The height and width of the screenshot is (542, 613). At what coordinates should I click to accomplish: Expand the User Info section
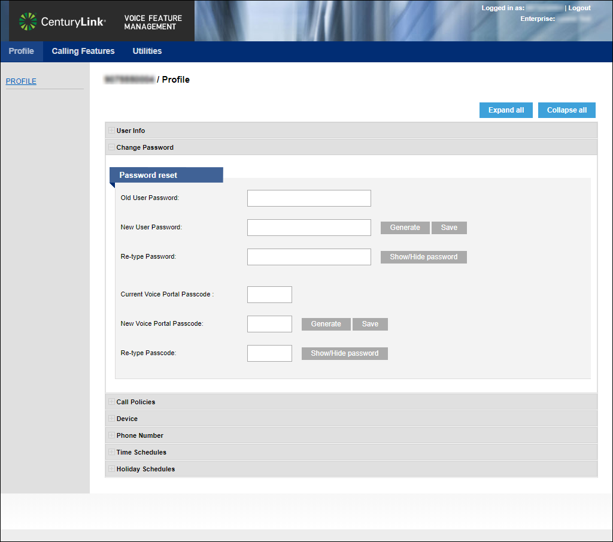coord(351,131)
